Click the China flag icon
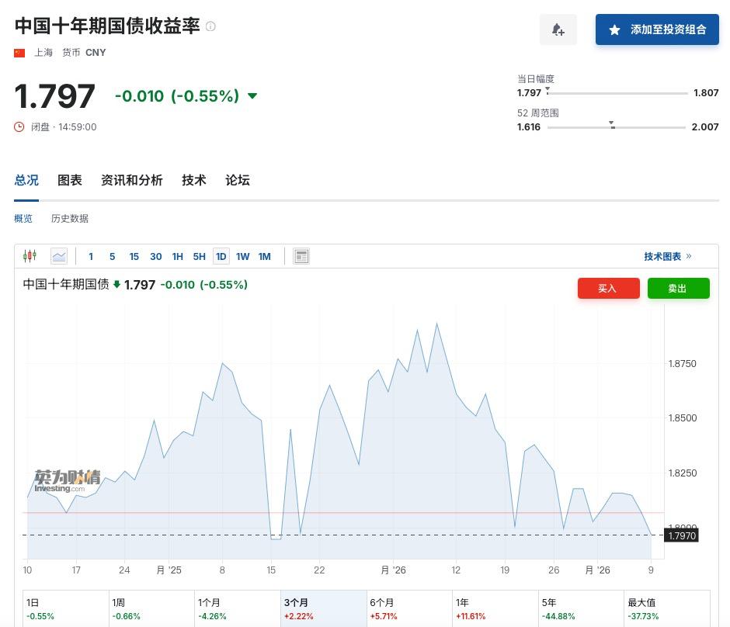Viewport: 730px width, 627px height. click(19, 52)
